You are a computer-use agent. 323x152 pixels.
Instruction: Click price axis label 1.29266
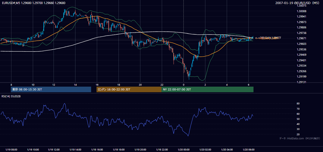[302, 71]
